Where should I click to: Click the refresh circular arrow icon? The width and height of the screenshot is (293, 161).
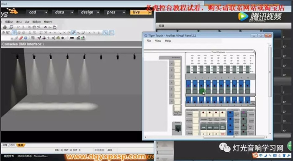tap(54, 27)
